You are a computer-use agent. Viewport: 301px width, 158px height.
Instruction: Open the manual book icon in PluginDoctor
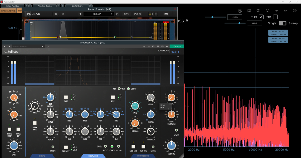pos(249,11)
